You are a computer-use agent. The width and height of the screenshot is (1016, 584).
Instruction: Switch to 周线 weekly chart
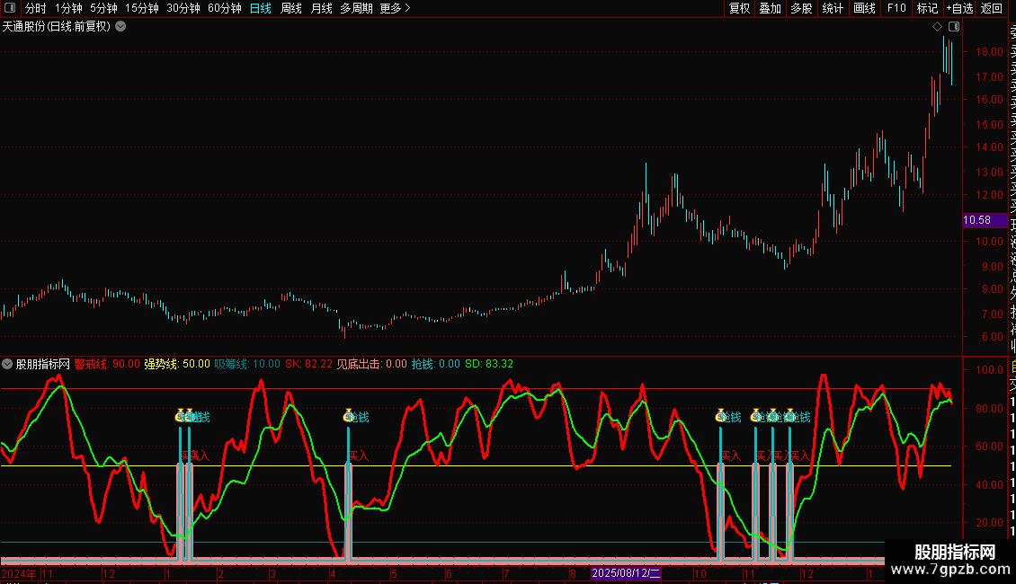tap(291, 8)
